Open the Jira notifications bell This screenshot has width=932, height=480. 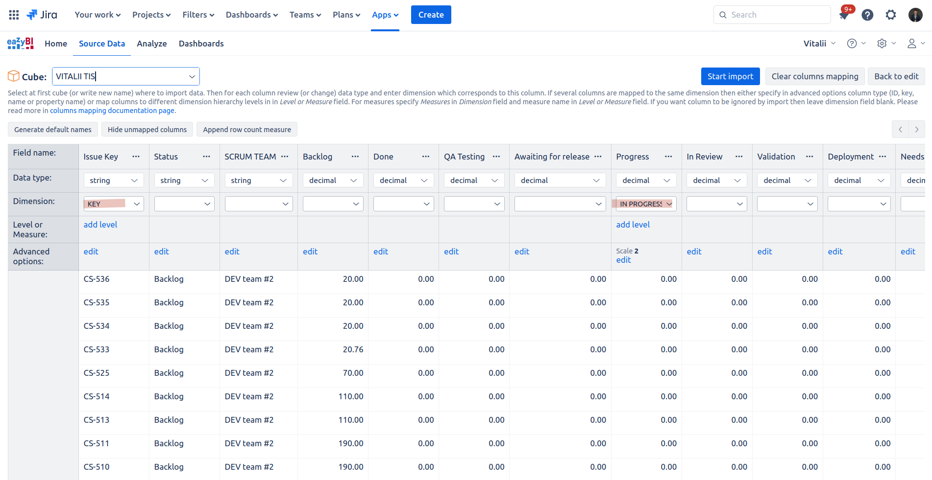click(844, 15)
